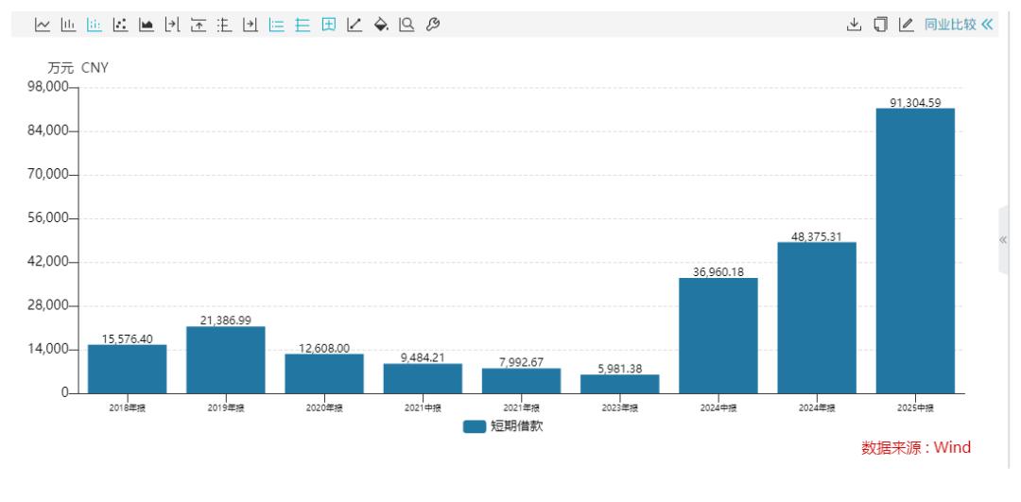
Task: Open the wrench settings tool
Action: [x=432, y=24]
